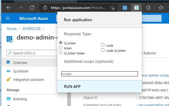Go back with the browser back arrow
Screen dimensions: 169x106
9,8
